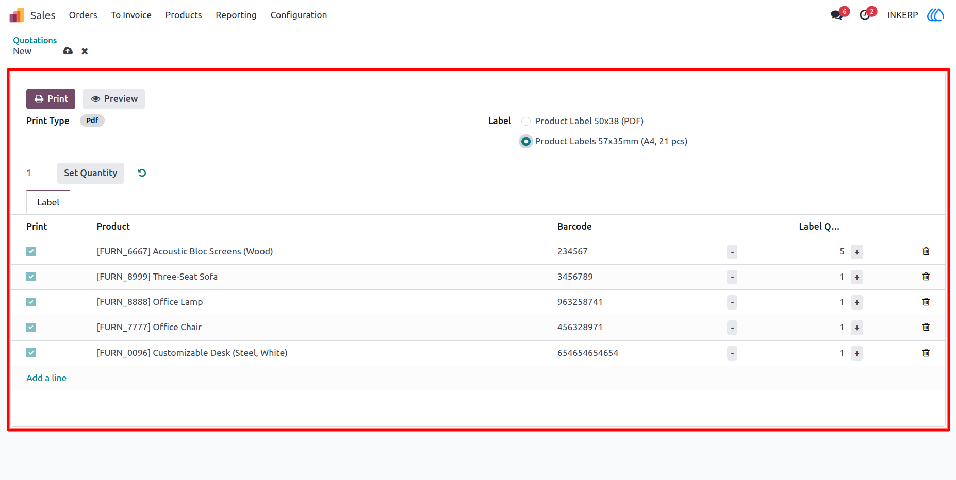Delete the Acoustic Bloc Screens line
Screen dimensions: 956x480
click(x=926, y=251)
